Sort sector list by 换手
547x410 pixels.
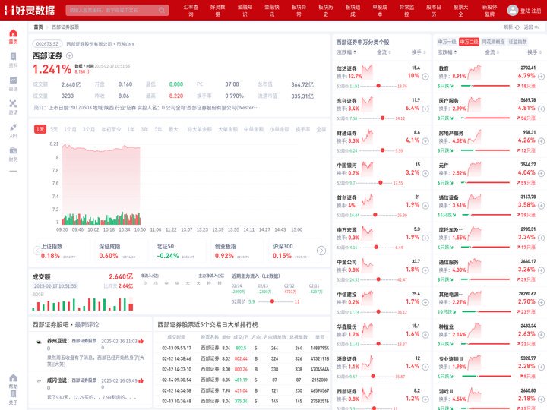(x=534, y=52)
